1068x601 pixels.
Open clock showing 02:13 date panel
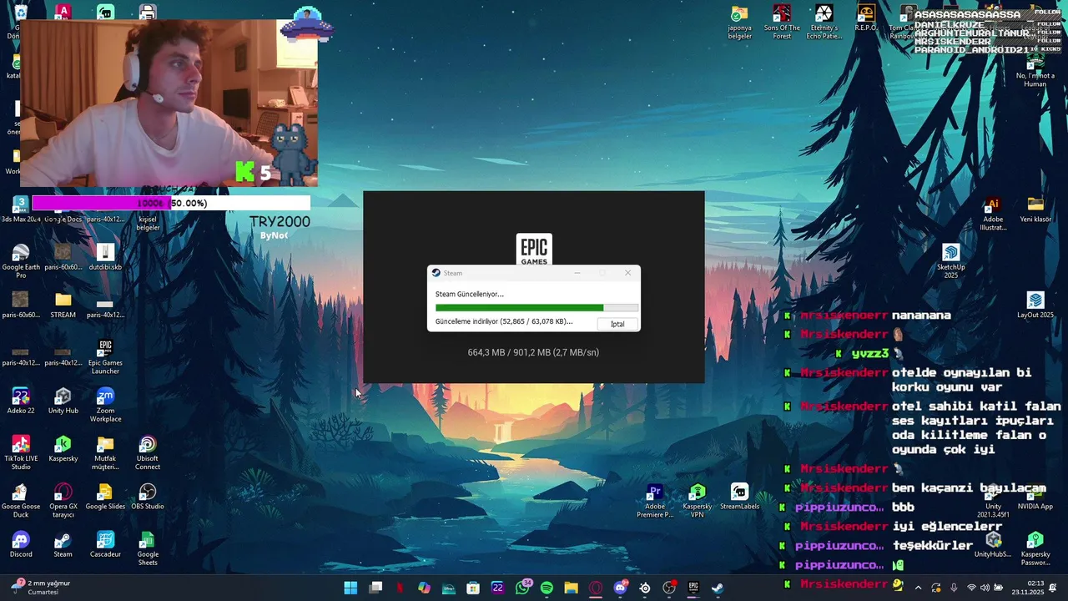point(1028,588)
